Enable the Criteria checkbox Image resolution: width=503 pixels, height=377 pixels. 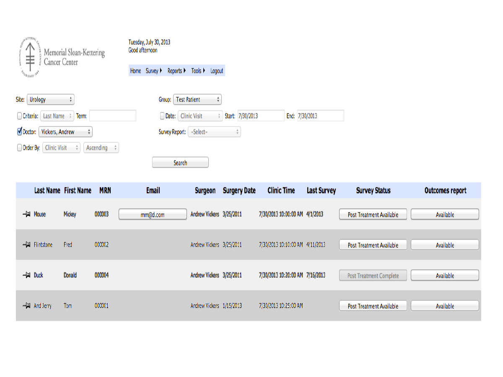pos(19,116)
